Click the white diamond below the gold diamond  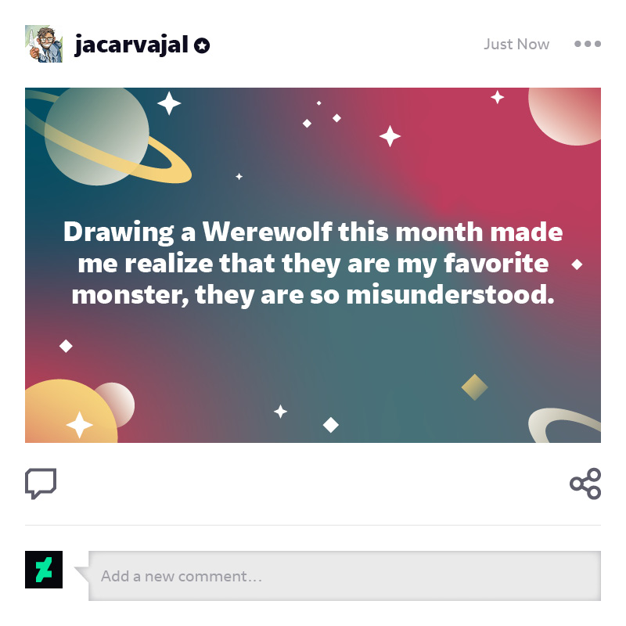coord(330,425)
